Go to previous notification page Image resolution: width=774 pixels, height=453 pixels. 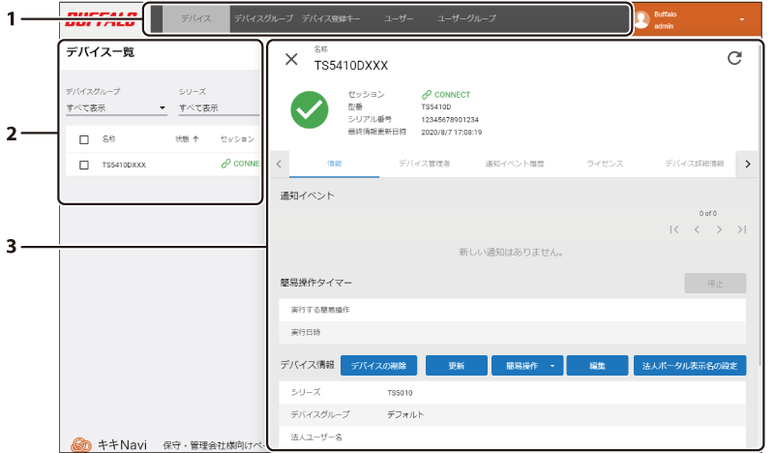pyautogui.click(x=697, y=229)
